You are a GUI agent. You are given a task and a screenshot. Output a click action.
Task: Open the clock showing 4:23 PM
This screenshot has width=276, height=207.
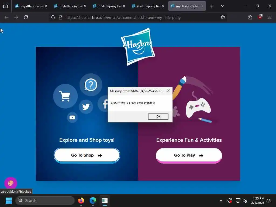click(258, 201)
